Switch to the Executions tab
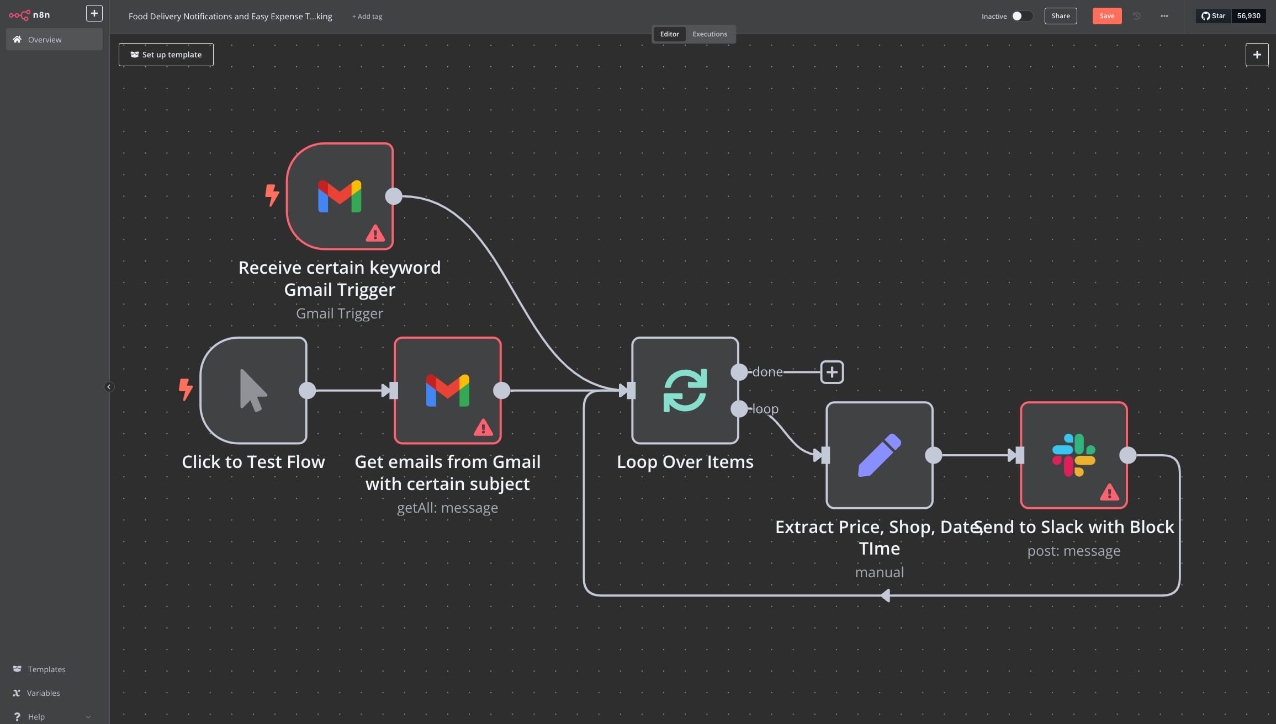 point(710,34)
